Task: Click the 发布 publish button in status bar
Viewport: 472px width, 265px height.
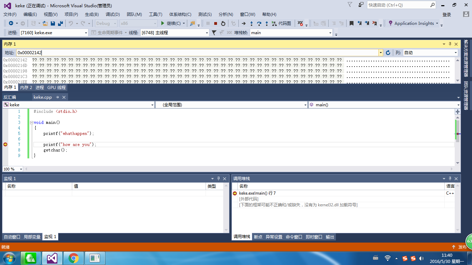Action: (x=460, y=247)
